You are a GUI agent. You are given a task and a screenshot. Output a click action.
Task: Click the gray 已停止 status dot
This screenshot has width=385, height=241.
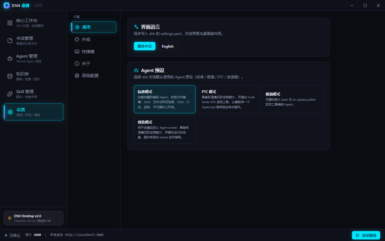6,235
